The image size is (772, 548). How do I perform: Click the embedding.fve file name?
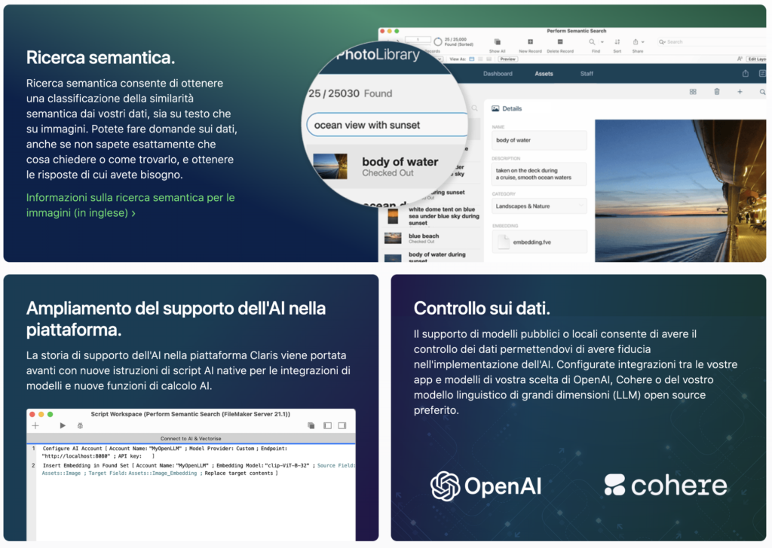(x=532, y=242)
